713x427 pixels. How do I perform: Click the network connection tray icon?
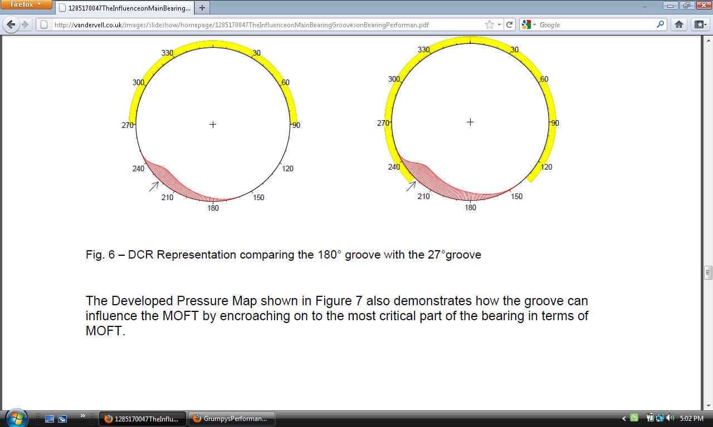tap(660, 418)
